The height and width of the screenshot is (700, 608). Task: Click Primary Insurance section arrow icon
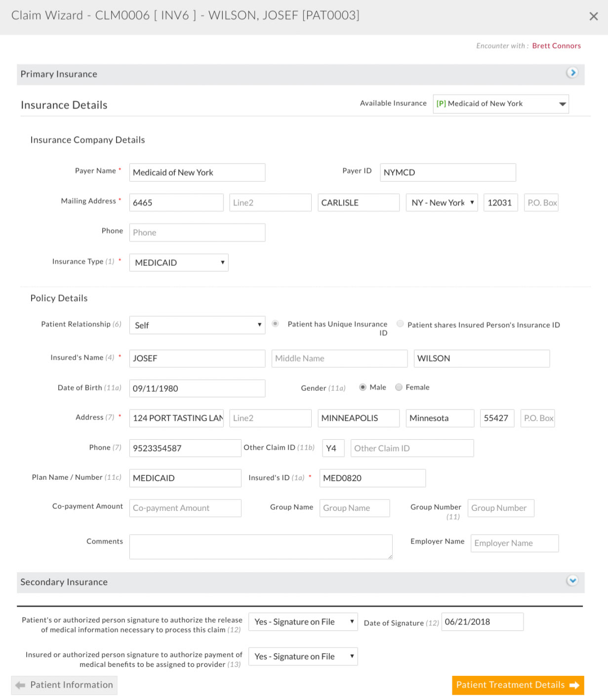point(572,73)
